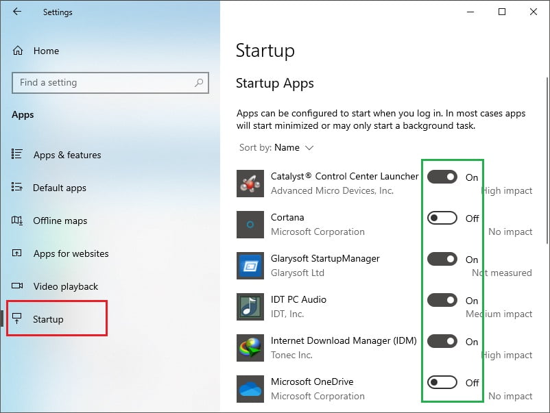This screenshot has width=550, height=413.
Task: Click the magnifier icon in the search box
Action: tap(199, 83)
